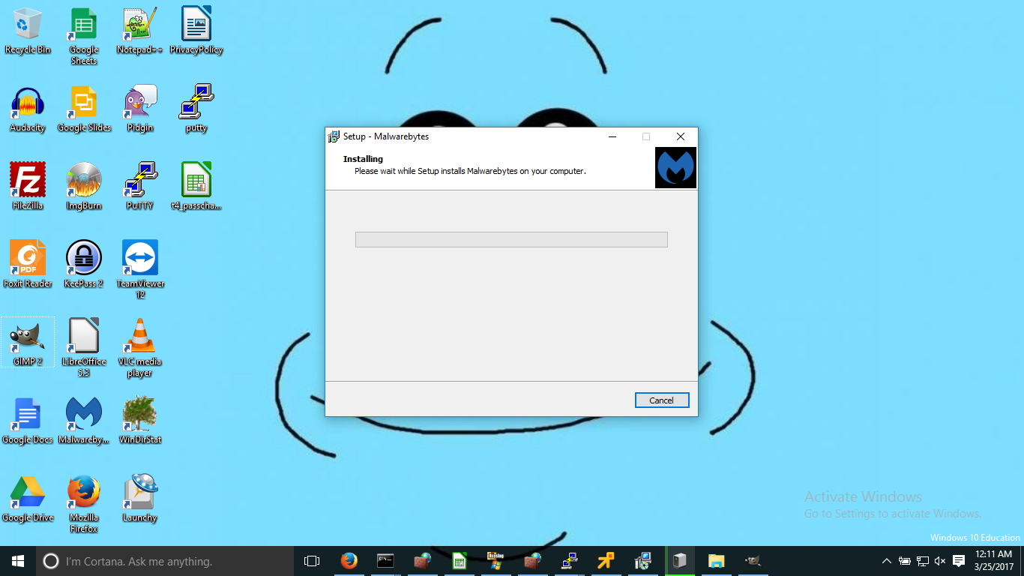Viewport: 1024px width, 576px height.
Task: Select the Foxit Reader desktop shortcut
Action: click(28, 265)
